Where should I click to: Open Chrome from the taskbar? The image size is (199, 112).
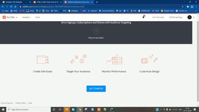click(80, 110)
